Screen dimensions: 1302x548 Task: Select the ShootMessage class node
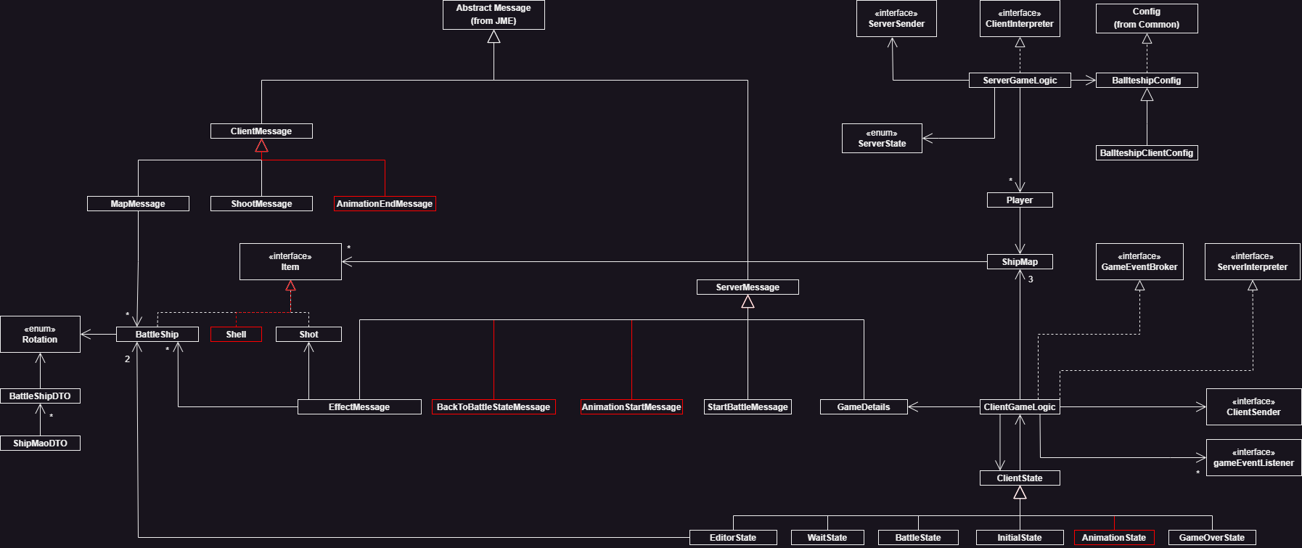click(261, 204)
